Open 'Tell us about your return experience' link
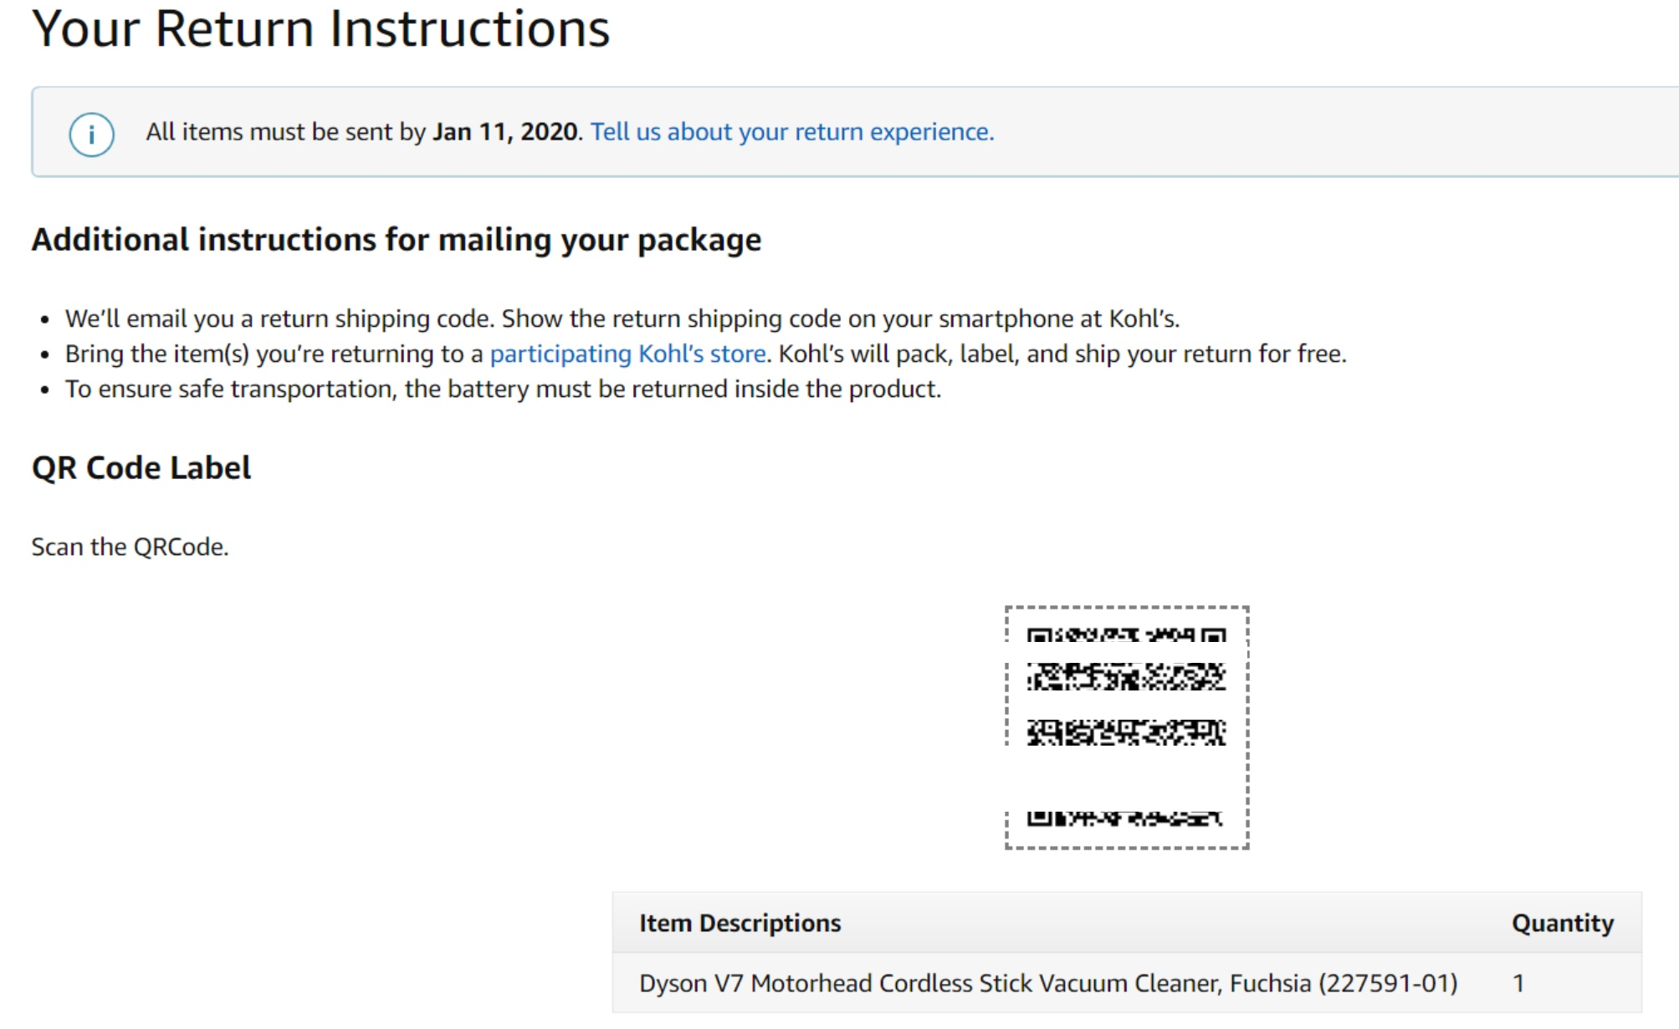This screenshot has width=1679, height=1029. 792,132
